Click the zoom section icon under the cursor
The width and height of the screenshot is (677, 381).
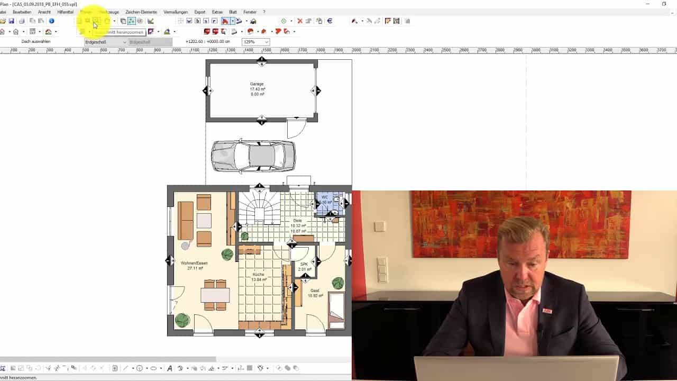(96, 21)
